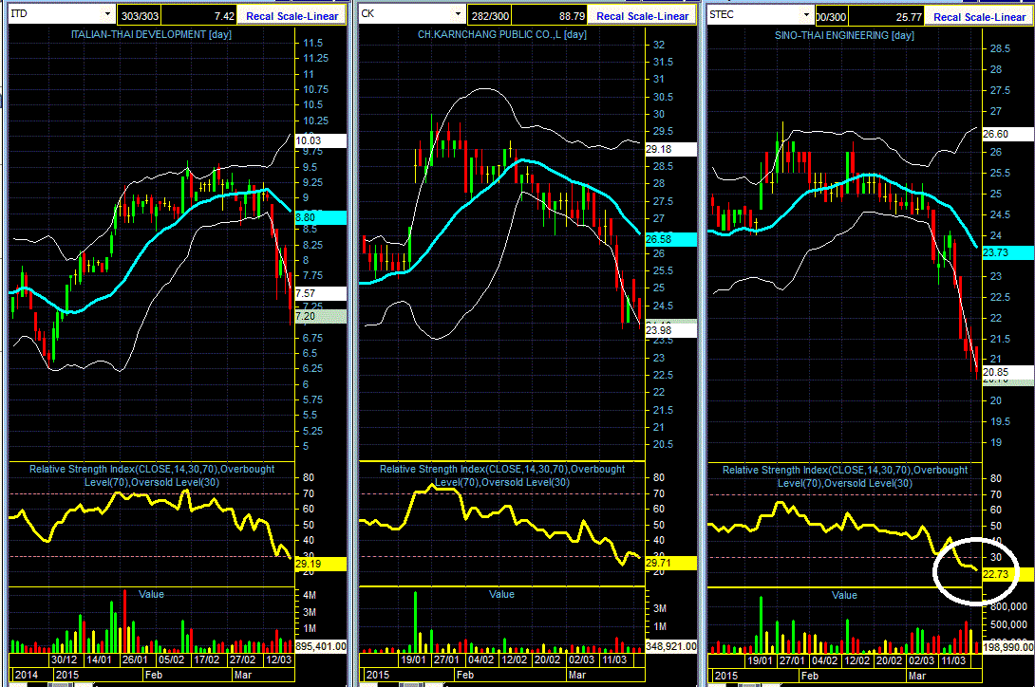Click the RSI indicator label in the STEC chart
Screen dimensions: 1035x687
click(x=845, y=476)
